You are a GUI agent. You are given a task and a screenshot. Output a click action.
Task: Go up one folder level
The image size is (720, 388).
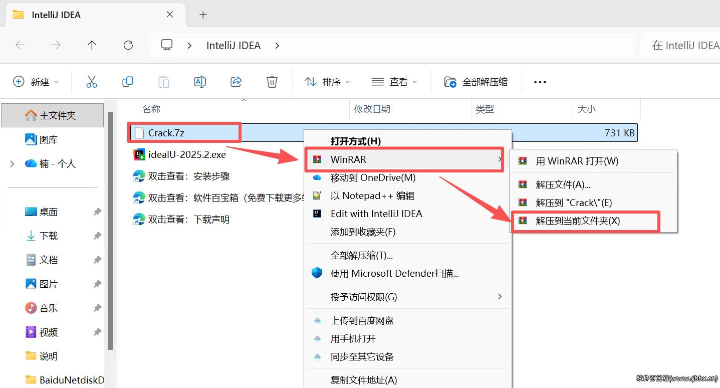[x=92, y=45]
